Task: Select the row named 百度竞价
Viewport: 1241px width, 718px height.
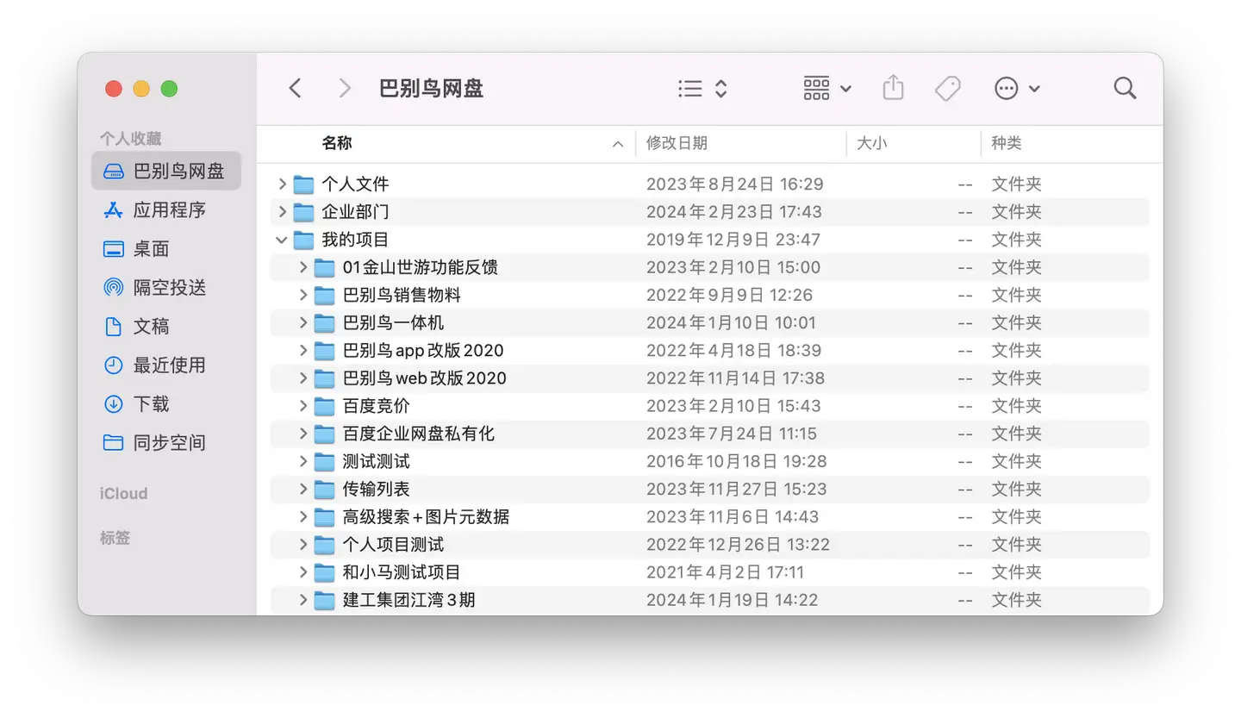Action: pyautogui.click(x=710, y=405)
